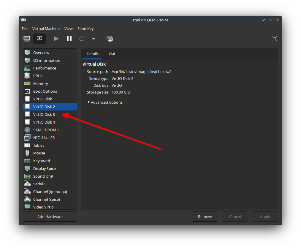Click the Apply button
The image size is (301, 248).
(265, 217)
